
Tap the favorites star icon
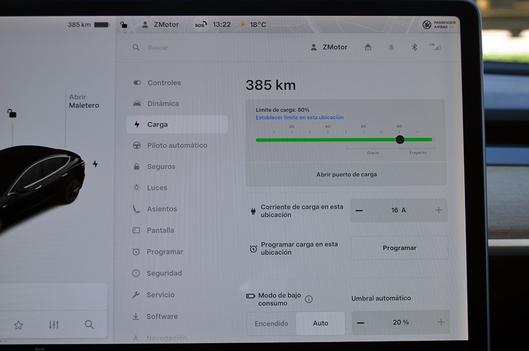coord(18,325)
